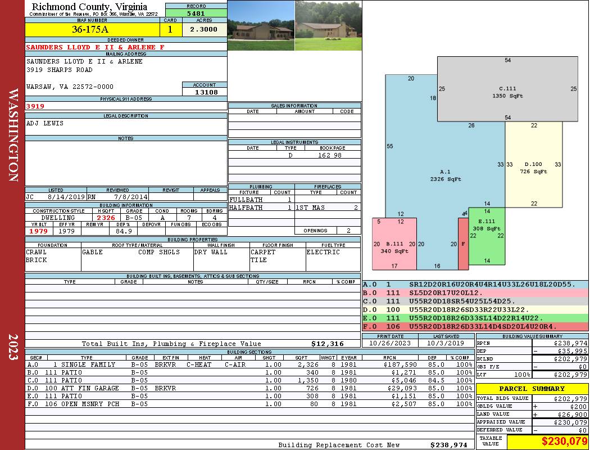
Task: Click the green E.0 sketch vector row
Action: coord(475,318)
